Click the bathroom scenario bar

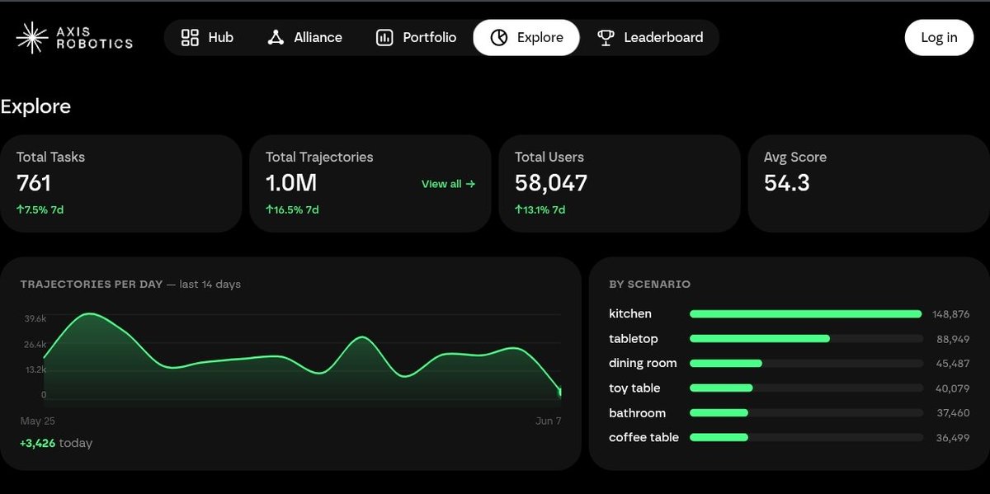(806, 413)
